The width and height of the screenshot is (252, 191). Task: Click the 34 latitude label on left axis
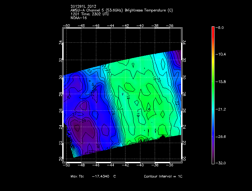click(60, 42)
